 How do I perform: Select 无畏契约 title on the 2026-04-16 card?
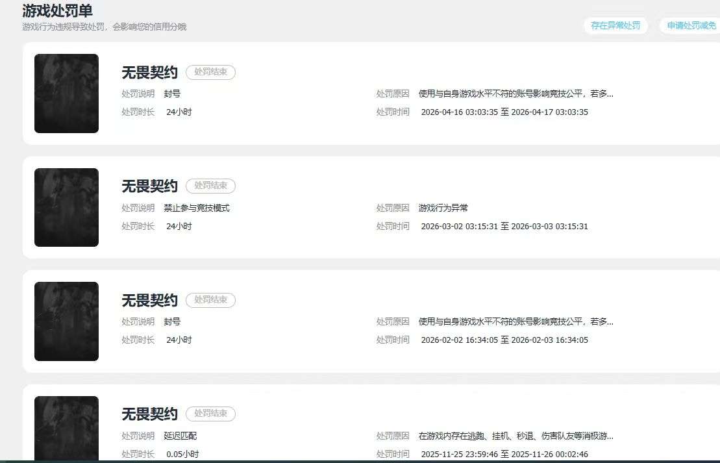150,72
